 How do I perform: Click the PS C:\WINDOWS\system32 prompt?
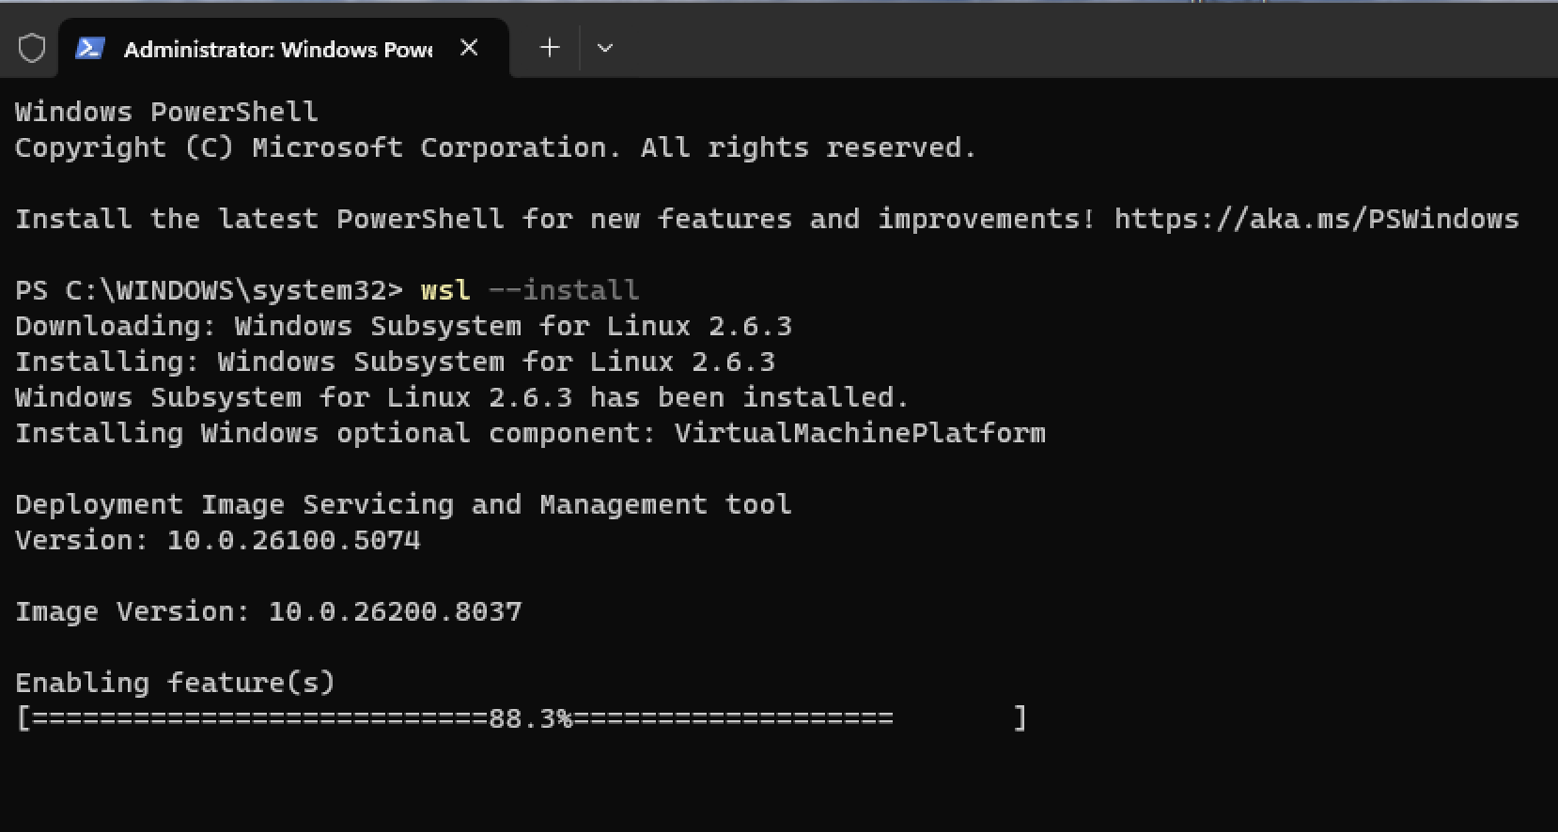tap(209, 290)
